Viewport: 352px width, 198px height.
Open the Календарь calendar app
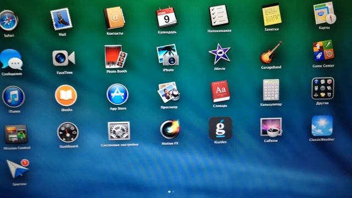pos(166,18)
